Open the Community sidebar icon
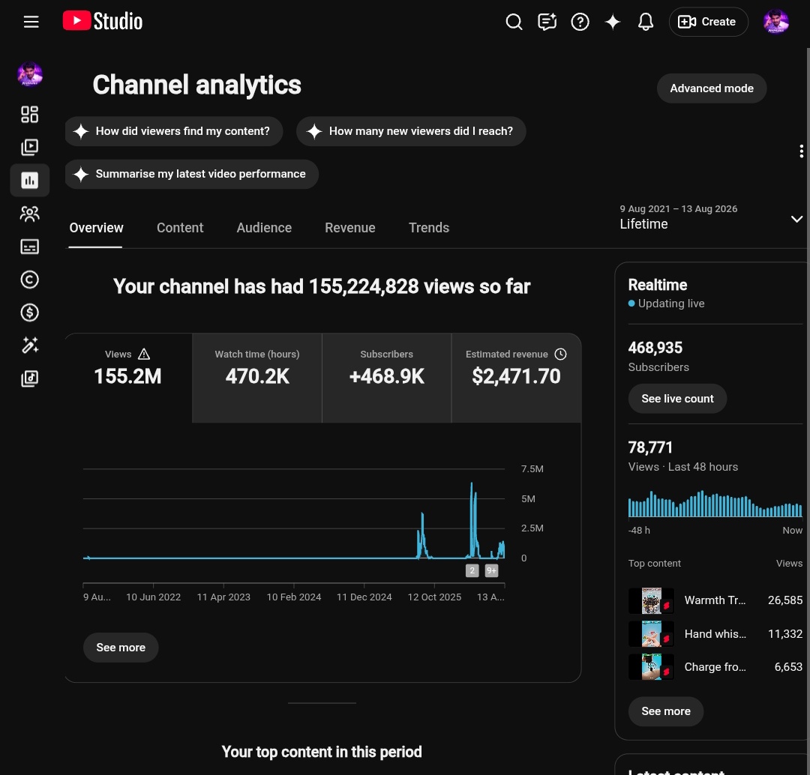 click(x=29, y=214)
